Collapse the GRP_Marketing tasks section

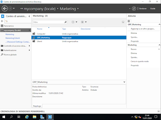pos(159,24)
